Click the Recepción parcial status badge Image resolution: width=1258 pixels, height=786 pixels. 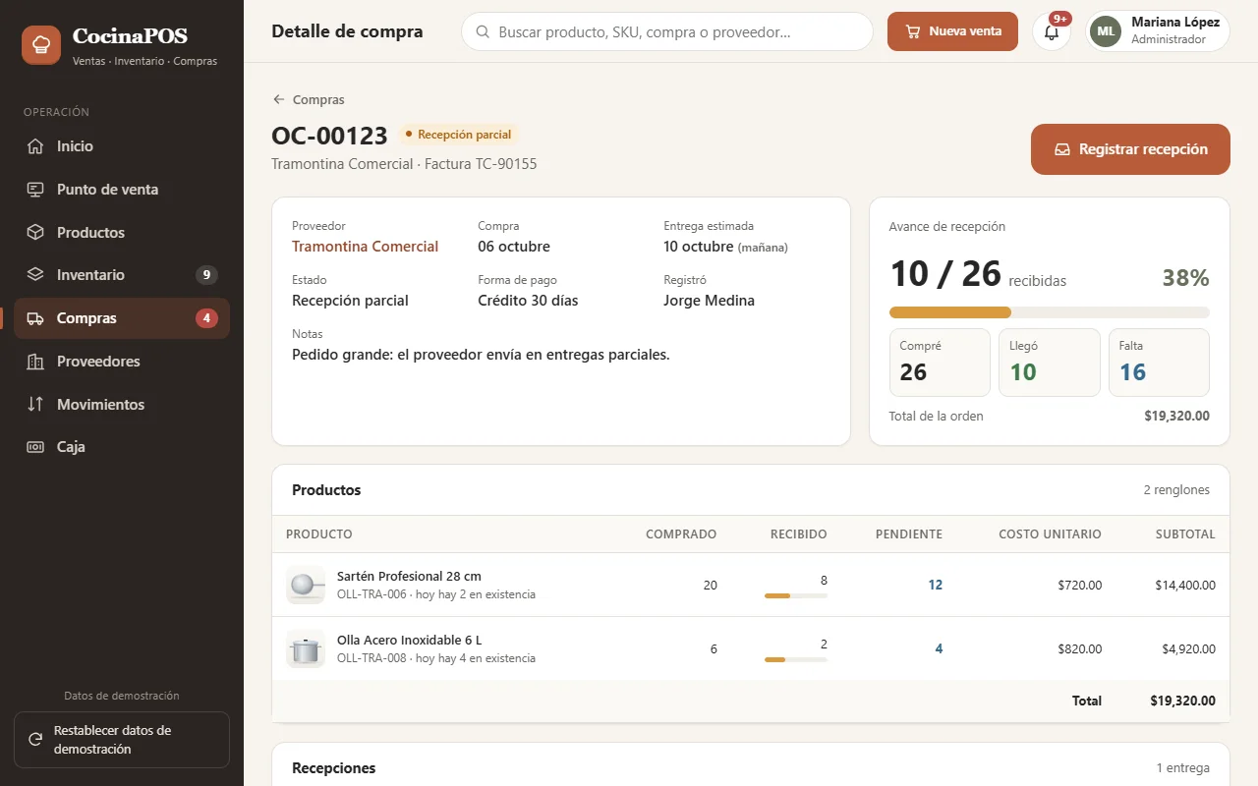(x=458, y=135)
